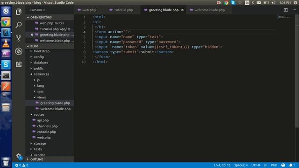Screen dimensions: 299x168
Task: Collapse the routes folder
Action: [x=50, y=114]
